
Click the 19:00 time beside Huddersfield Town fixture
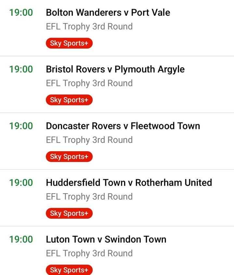[x=21, y=183]
